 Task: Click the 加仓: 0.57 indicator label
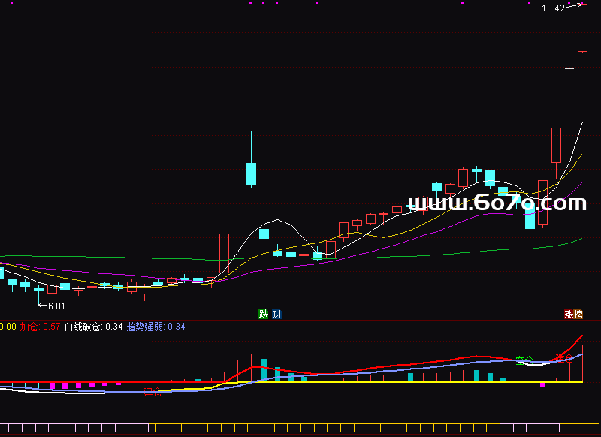[40, 327]
